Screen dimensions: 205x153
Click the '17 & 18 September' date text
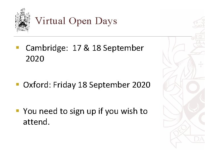108,48
